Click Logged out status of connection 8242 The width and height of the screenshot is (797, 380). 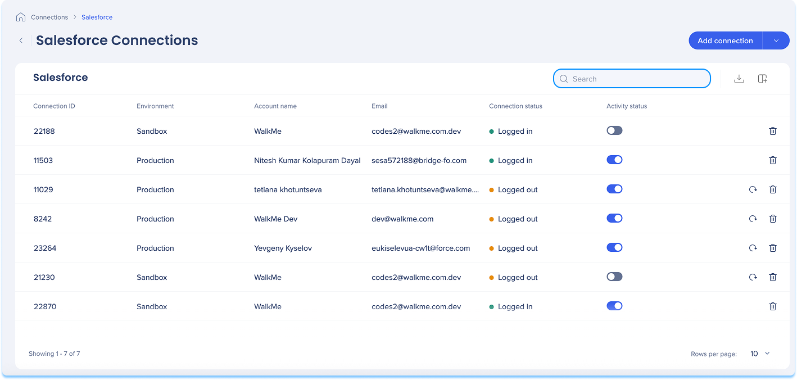pos(513,219)
